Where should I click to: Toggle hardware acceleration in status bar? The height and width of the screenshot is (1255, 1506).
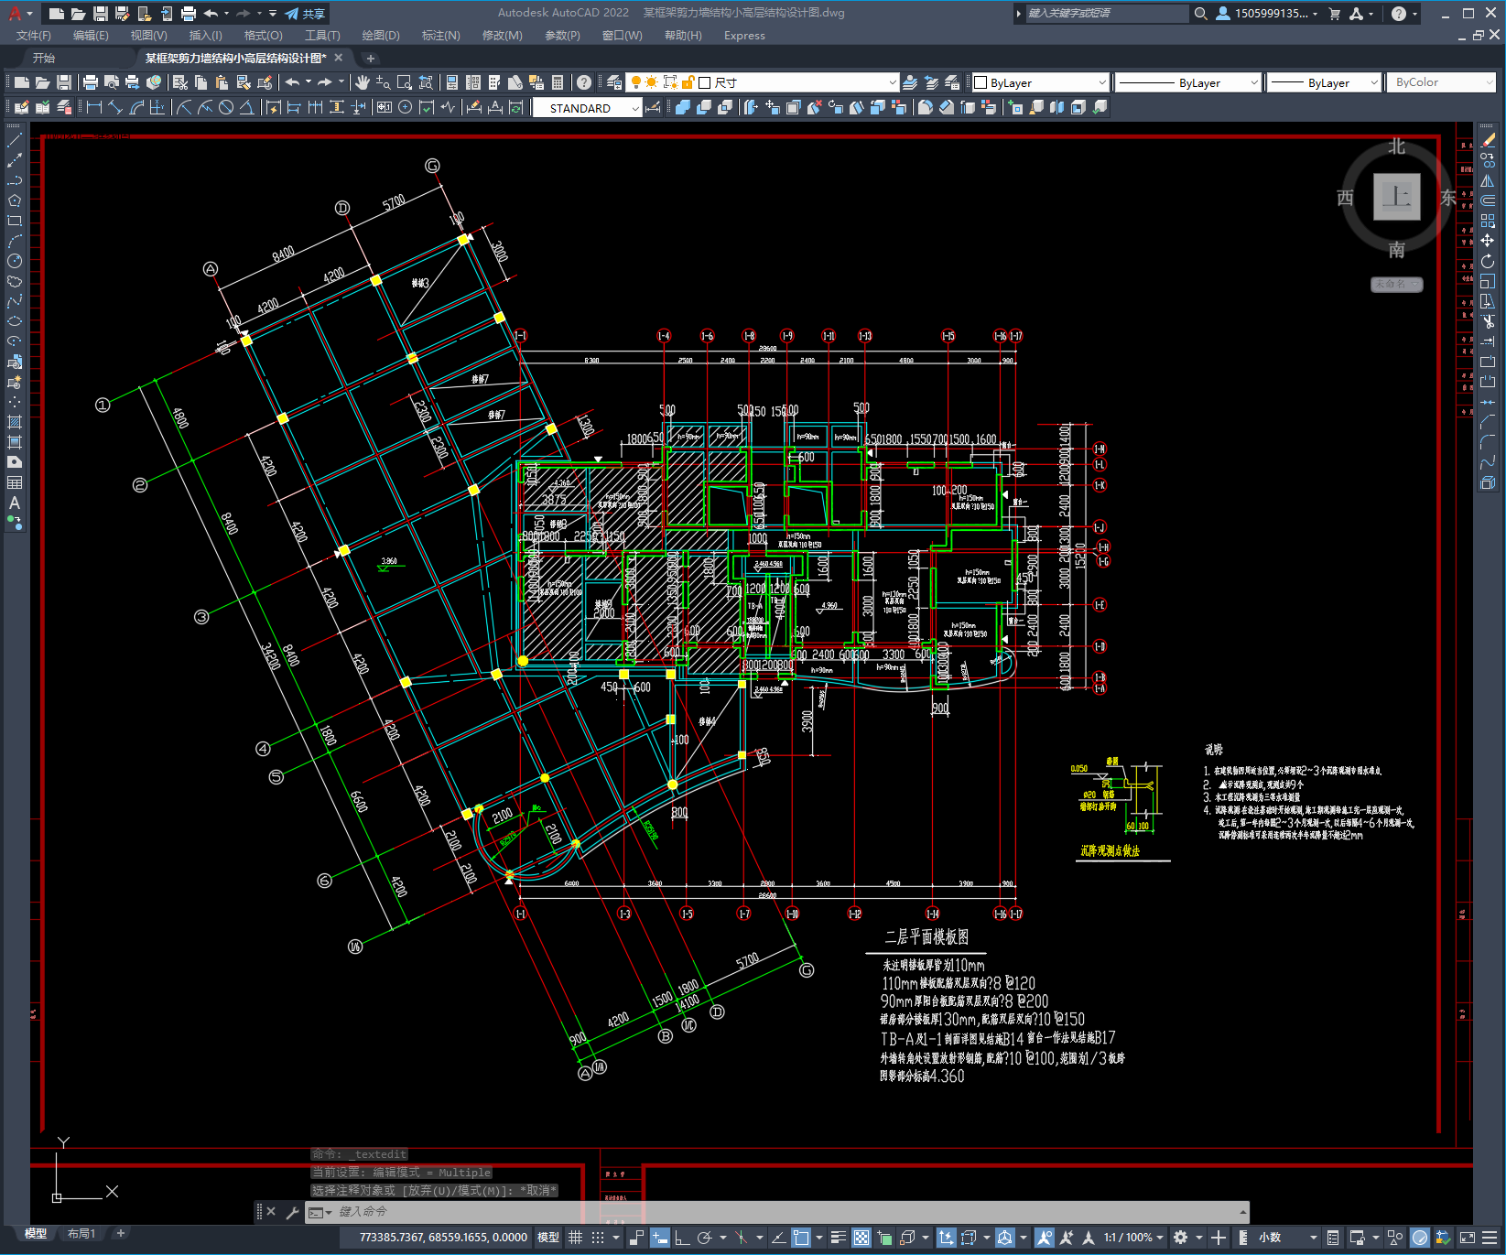pyautogui.click(x=1420, y=1238)
